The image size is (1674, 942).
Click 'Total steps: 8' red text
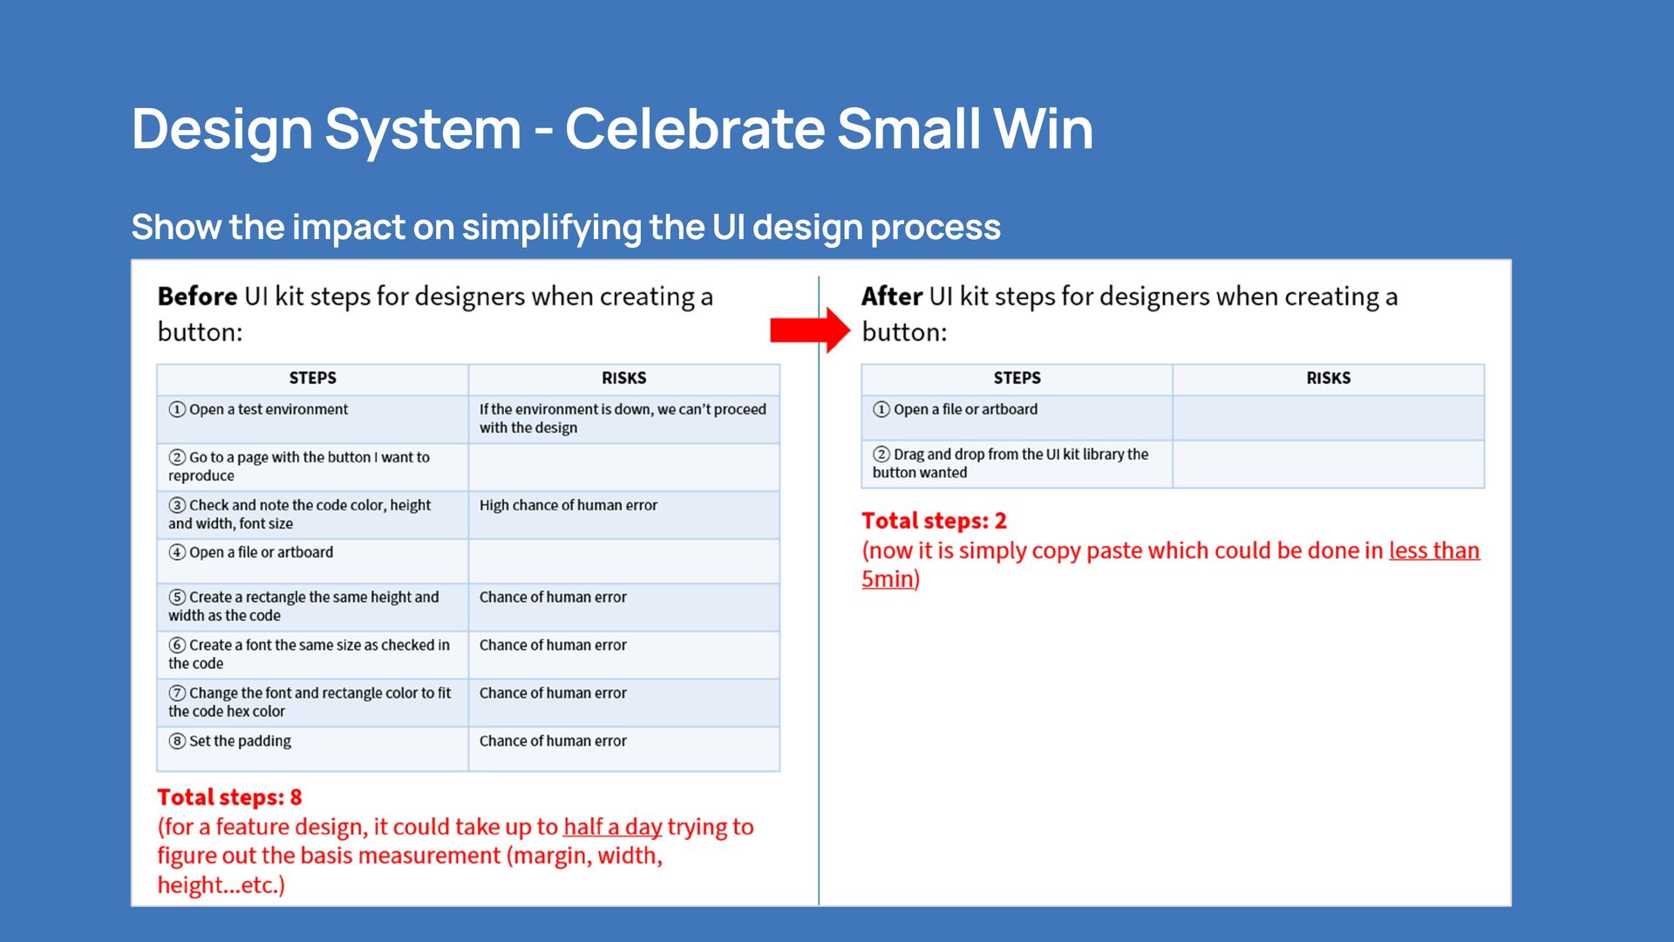[x=229, y=797]
